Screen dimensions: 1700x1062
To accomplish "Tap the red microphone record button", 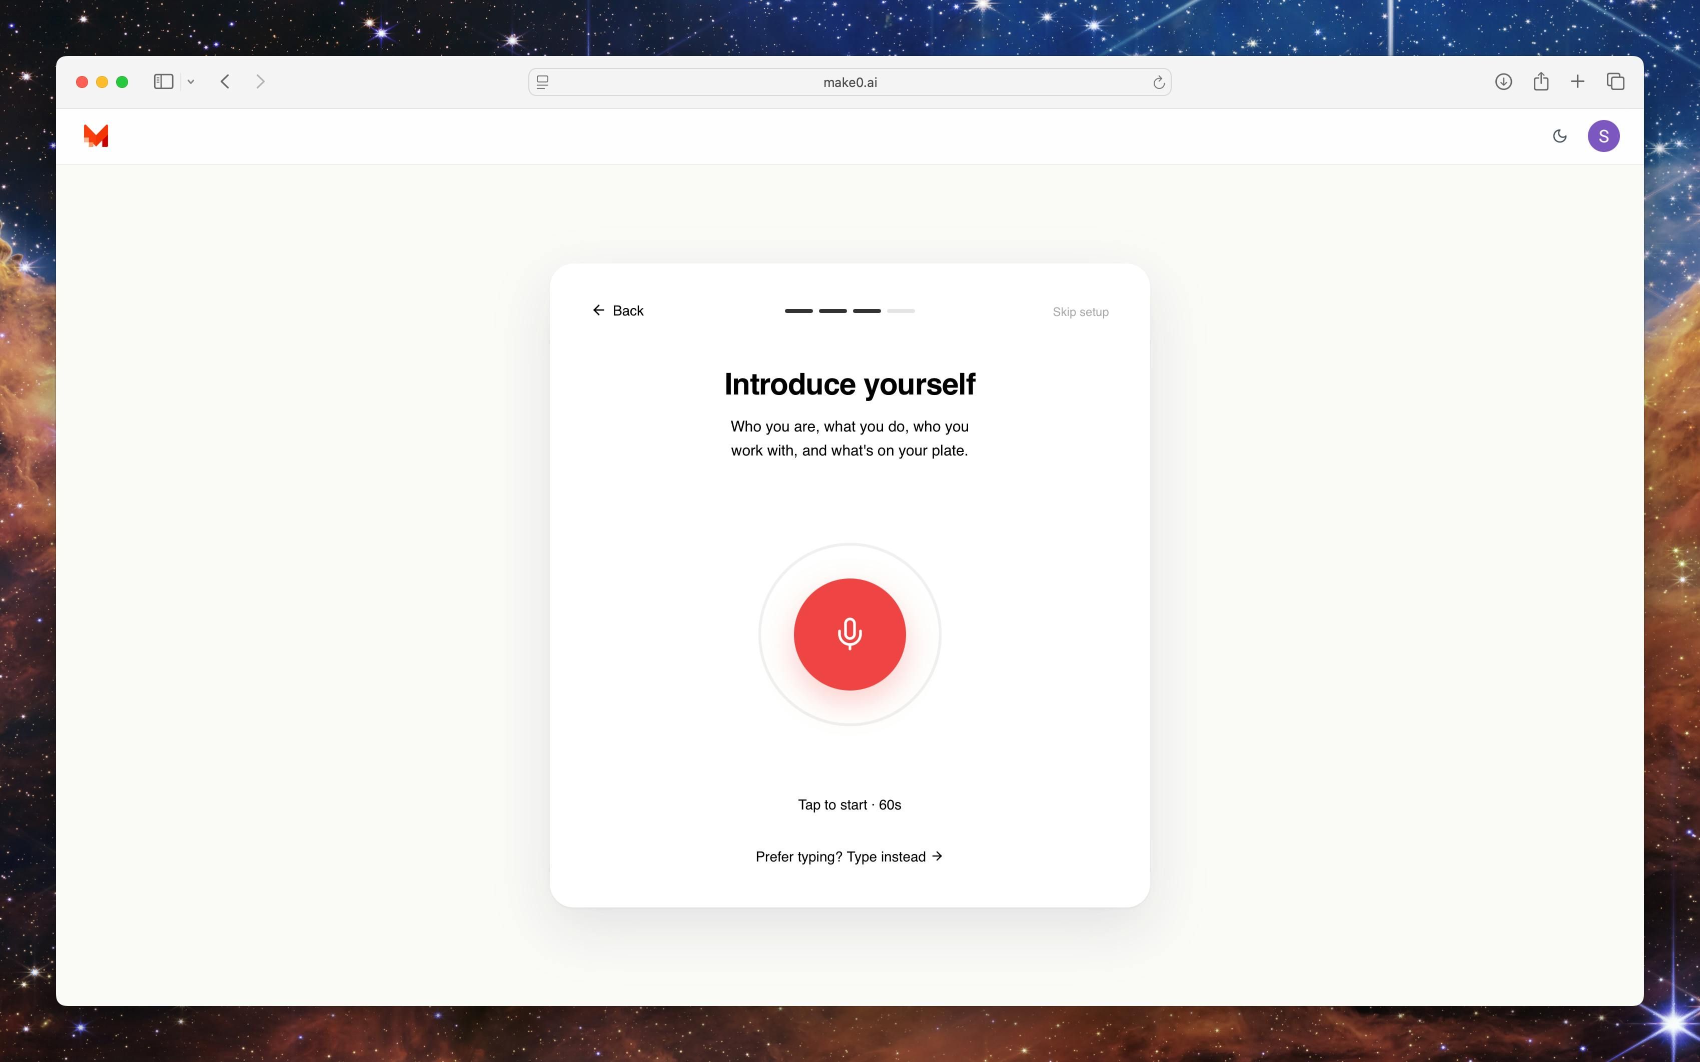I will [849, 634].
